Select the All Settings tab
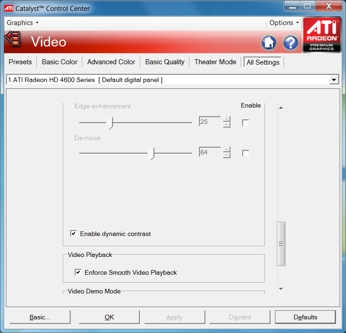The height and width of the screenshot is (333, 346). (263, 62)
